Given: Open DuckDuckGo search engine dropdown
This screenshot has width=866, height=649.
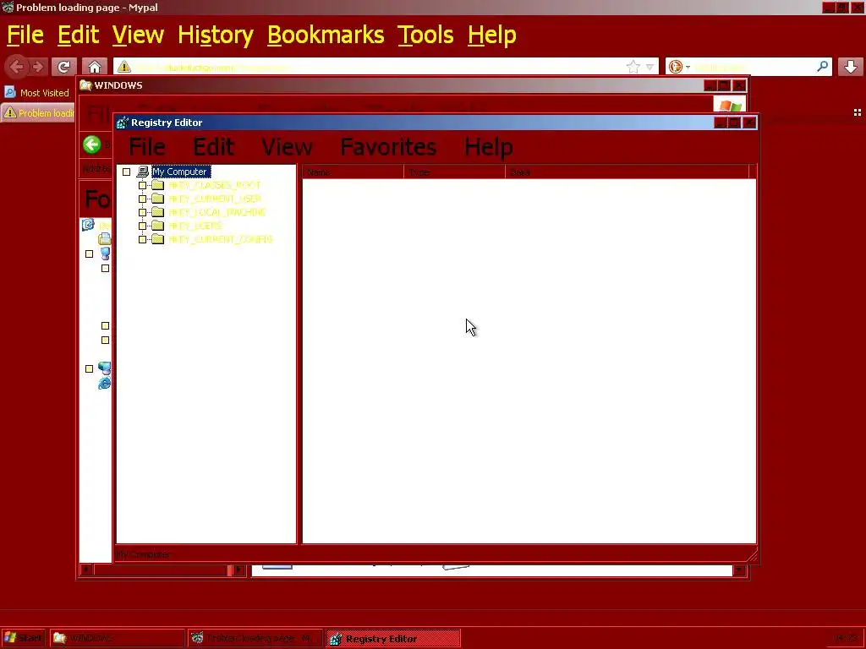Looking at the screenshot, I should pos(679,67).
